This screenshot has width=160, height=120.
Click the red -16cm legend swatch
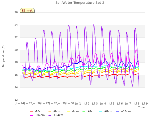click(31, 112)
